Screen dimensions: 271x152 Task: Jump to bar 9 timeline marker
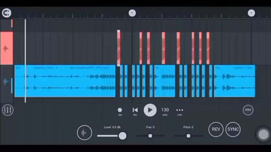point(251,13)
